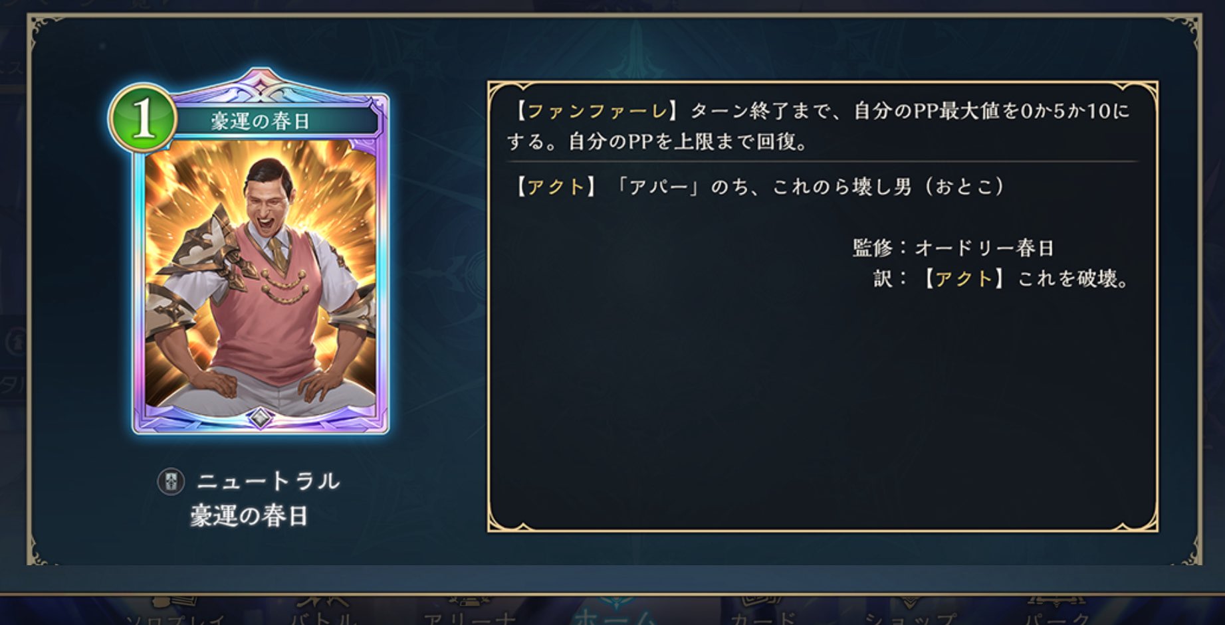
Task: Click the Neutral class emblem icon
Action: (x=171, y=482)
